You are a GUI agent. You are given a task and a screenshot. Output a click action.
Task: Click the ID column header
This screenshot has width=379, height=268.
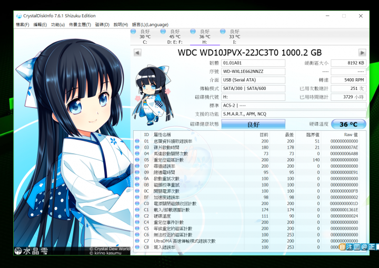tap(146, 135)
